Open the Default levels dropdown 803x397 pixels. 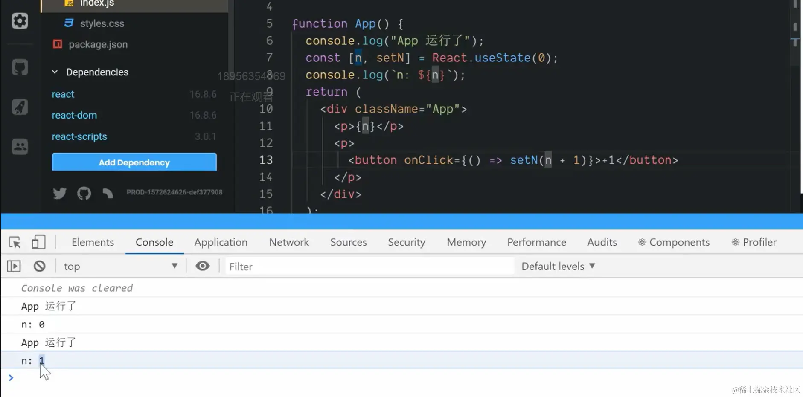click(558, 266)
